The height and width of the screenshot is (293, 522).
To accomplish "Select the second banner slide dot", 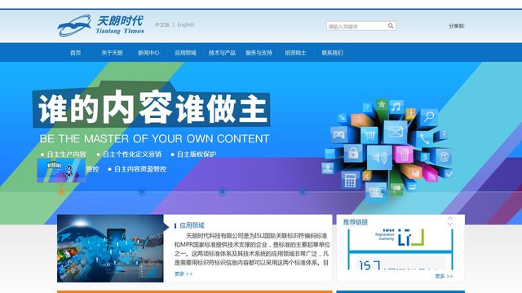I will (x=142, y=192).
